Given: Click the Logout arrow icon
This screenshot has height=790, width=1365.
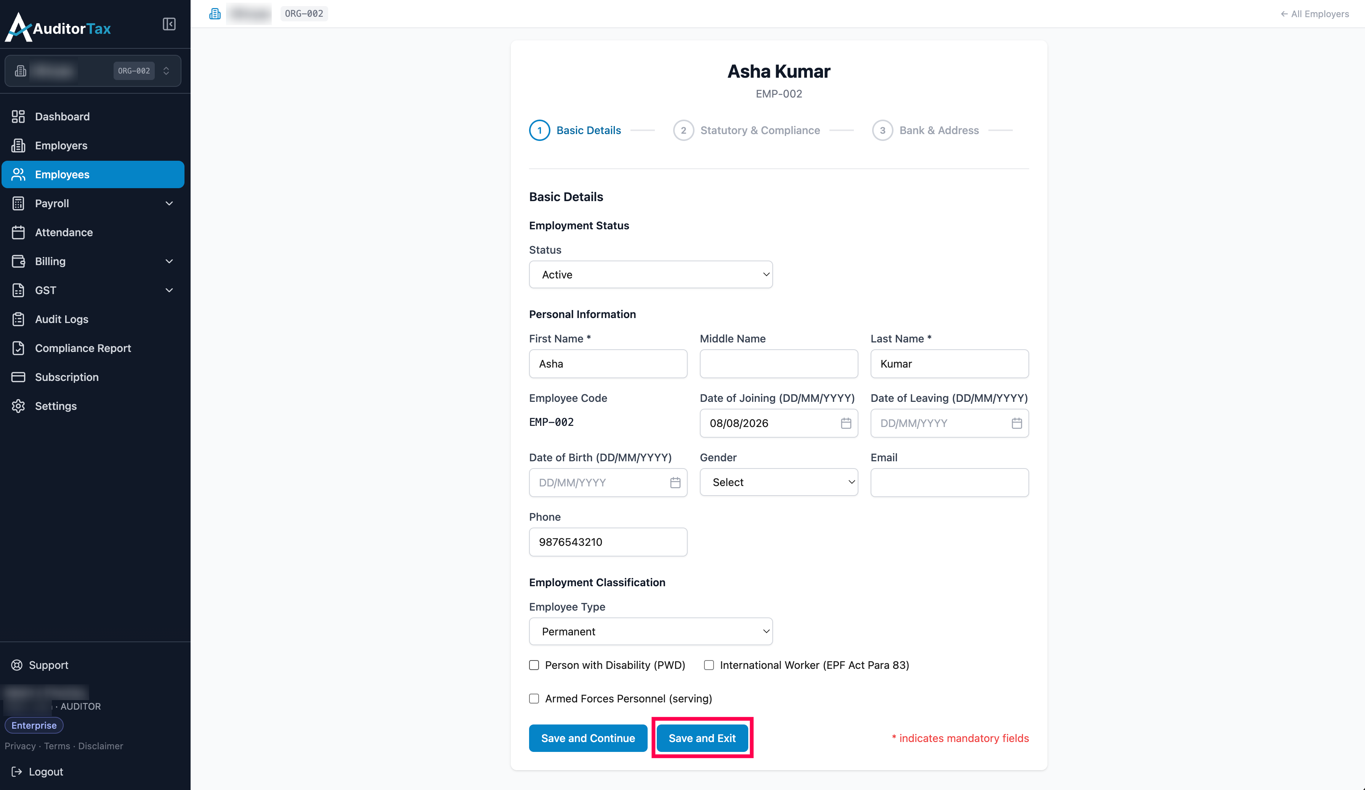Looking at the screenshot, I should click(17, 772).
